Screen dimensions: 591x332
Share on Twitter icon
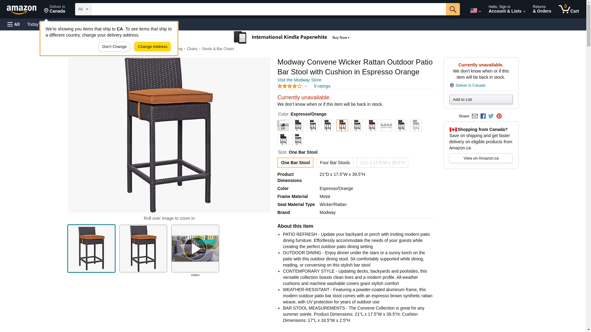pyautogui.click(x=491, y=116)
